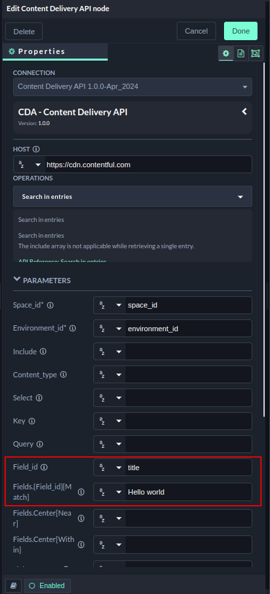Click the info icon next to HOST
The height and width of the screenshot is (594, 270).
(x=36, y=149)
